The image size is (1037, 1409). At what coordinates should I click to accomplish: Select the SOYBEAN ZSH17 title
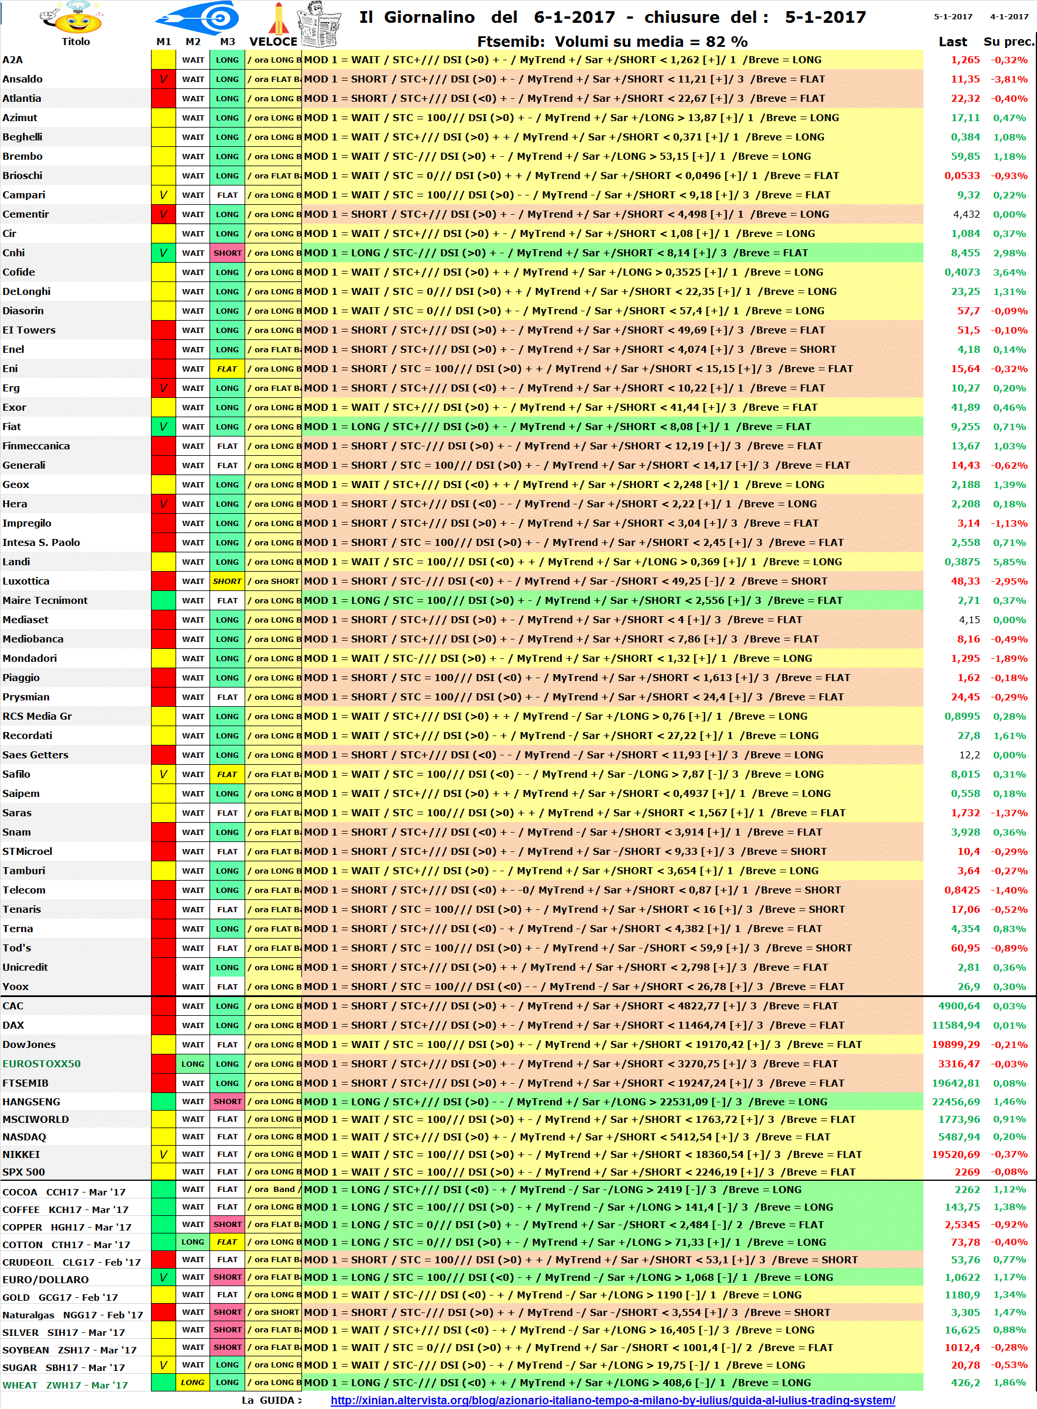tap(75, 1350)
